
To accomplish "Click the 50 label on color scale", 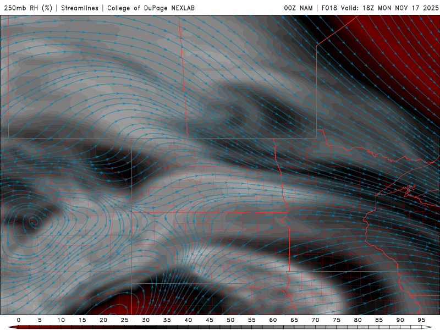I will click(x=230, y=320).
